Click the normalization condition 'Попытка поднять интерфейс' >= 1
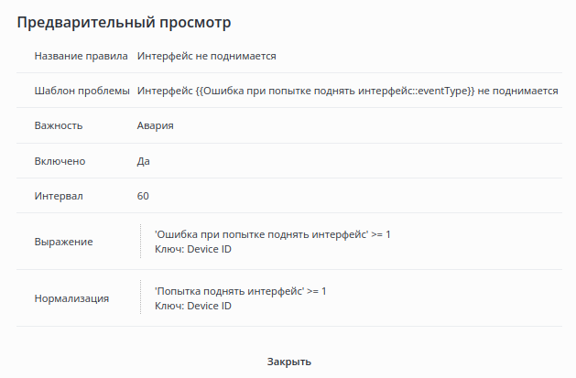Viewport: 576px width, 378px height. pos(241,291)
